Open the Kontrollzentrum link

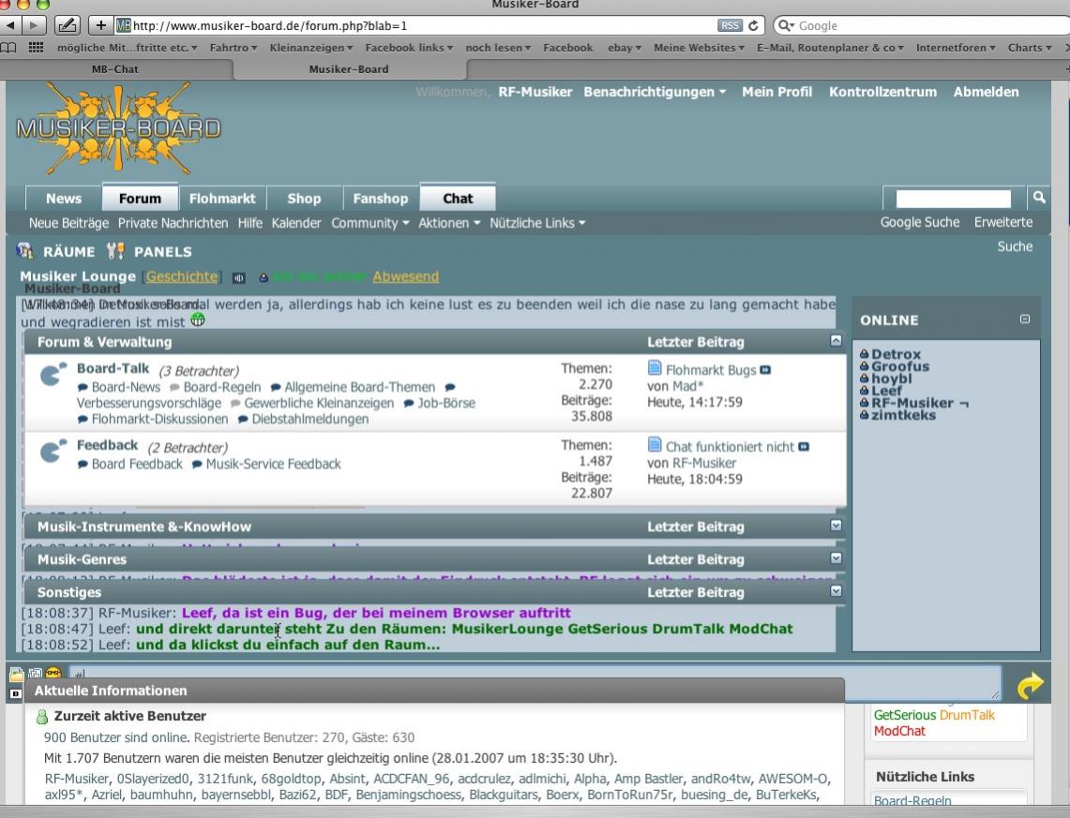883,92
